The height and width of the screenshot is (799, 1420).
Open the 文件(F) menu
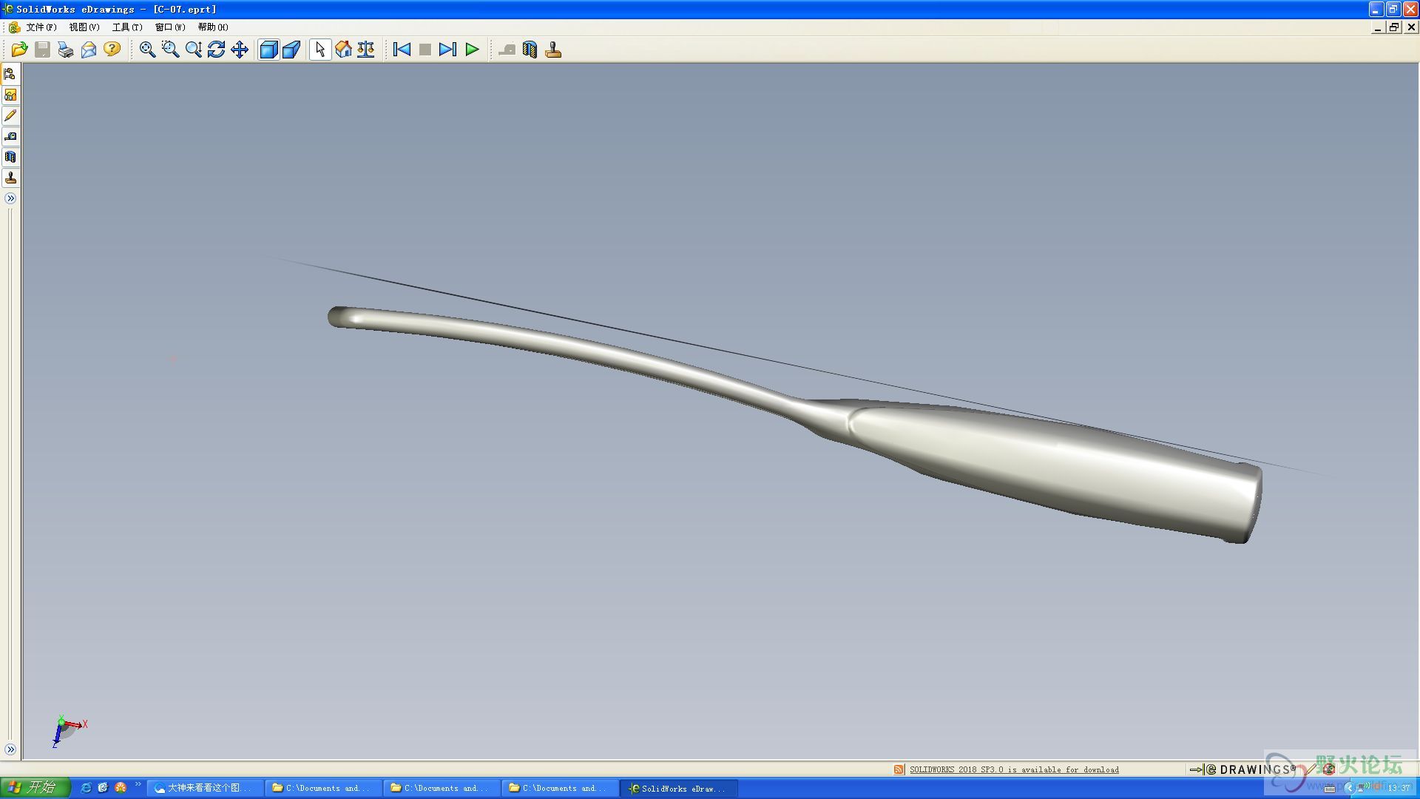pos(41,27)
